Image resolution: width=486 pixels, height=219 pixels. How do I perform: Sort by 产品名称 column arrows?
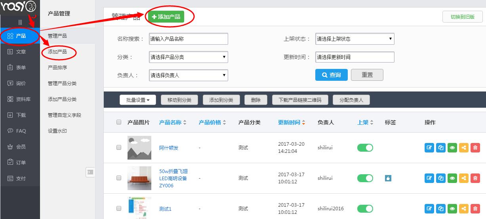pyautogui.click(x=185, y=123)
